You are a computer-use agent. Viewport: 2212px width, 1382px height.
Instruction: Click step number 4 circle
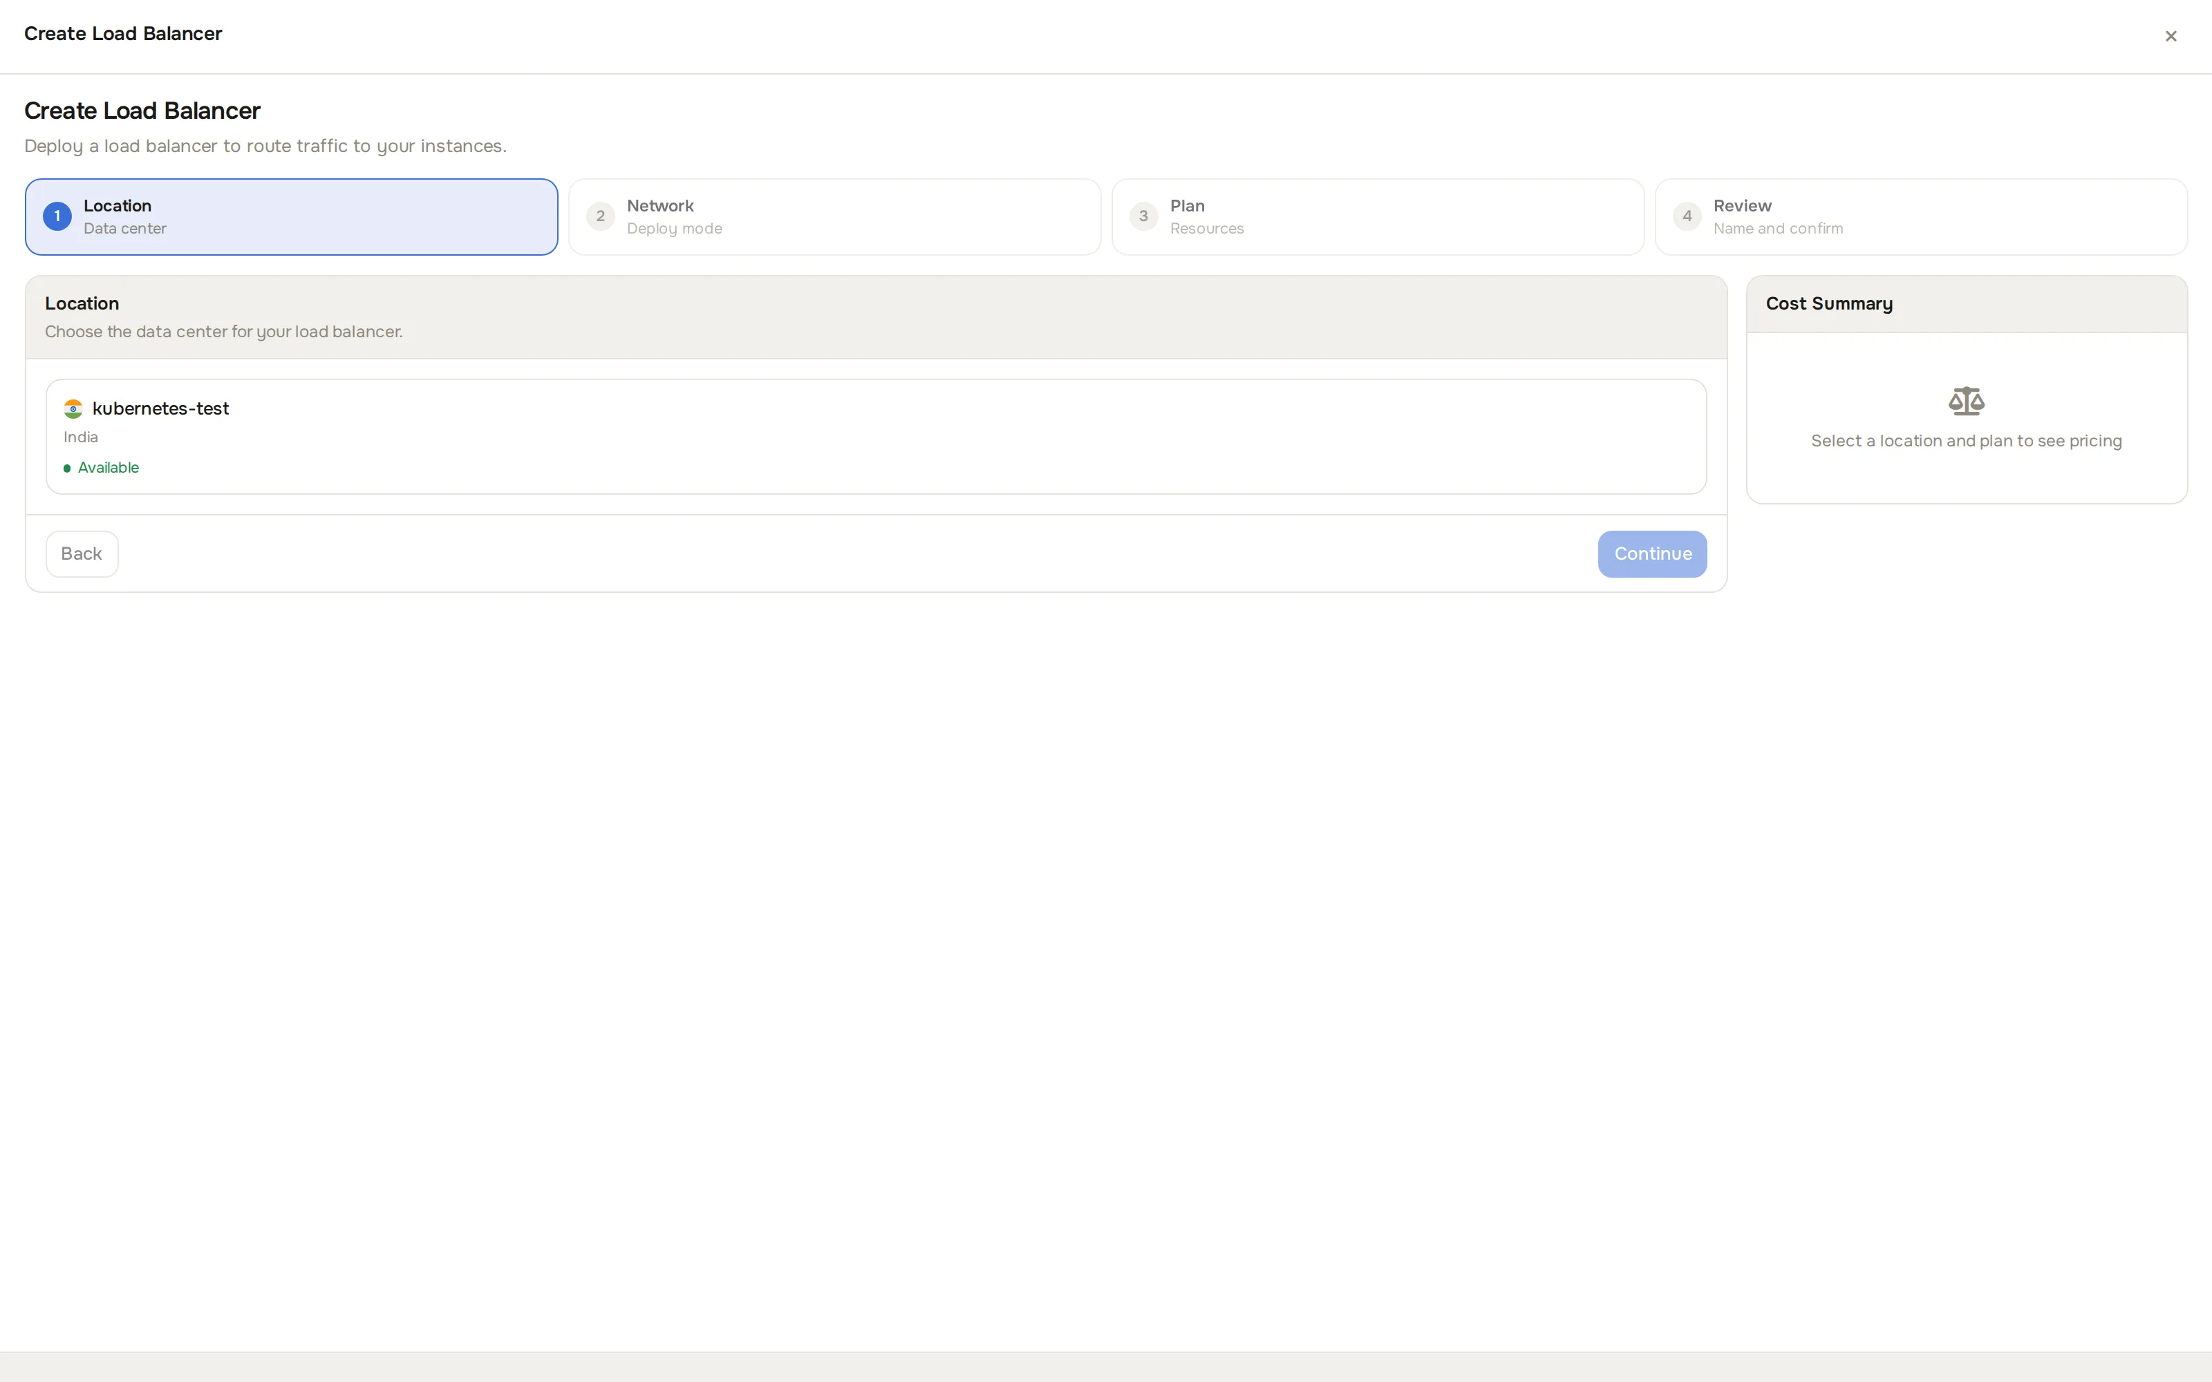1687,216
